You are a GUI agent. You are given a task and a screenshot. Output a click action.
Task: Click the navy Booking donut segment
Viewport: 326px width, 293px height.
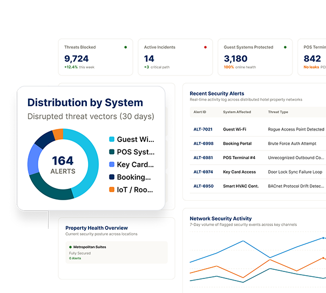tap(45, 139)
